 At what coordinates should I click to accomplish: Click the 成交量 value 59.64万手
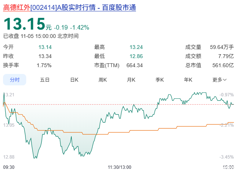point(222,47)
